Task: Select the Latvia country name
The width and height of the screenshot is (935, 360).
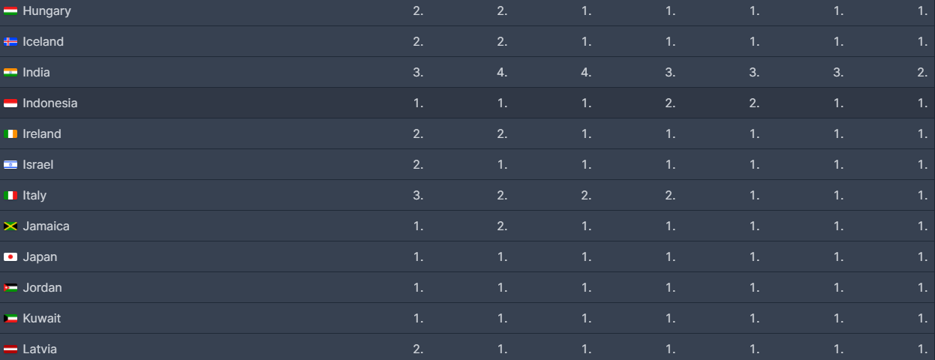Action: coord(40,349)
